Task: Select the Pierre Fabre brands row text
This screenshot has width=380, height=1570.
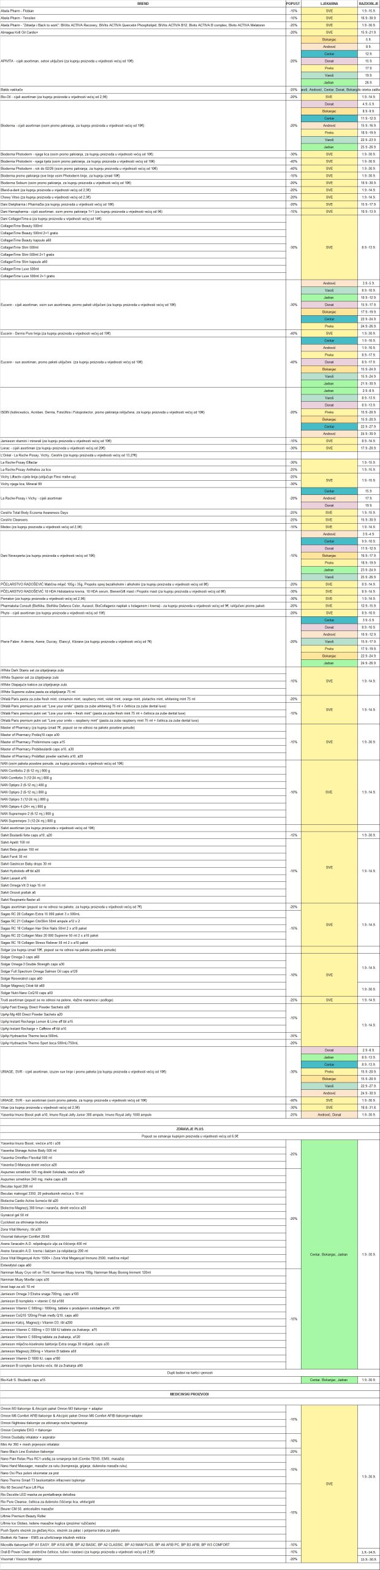Action: [x=77, y=641]
